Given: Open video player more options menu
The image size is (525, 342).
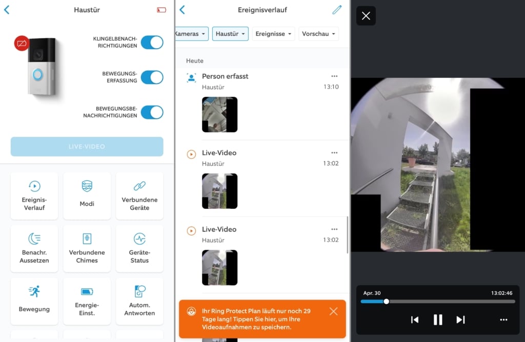Looking at the screenshot, I should 503,320.
